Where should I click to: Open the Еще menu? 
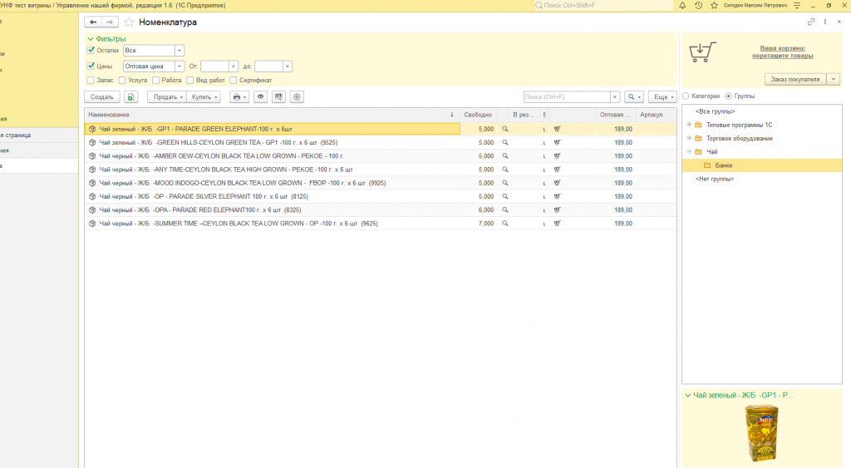662,96
